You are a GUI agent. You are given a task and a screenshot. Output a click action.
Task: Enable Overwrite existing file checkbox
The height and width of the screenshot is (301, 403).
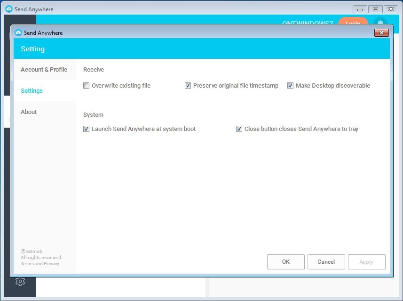point(87,85)
